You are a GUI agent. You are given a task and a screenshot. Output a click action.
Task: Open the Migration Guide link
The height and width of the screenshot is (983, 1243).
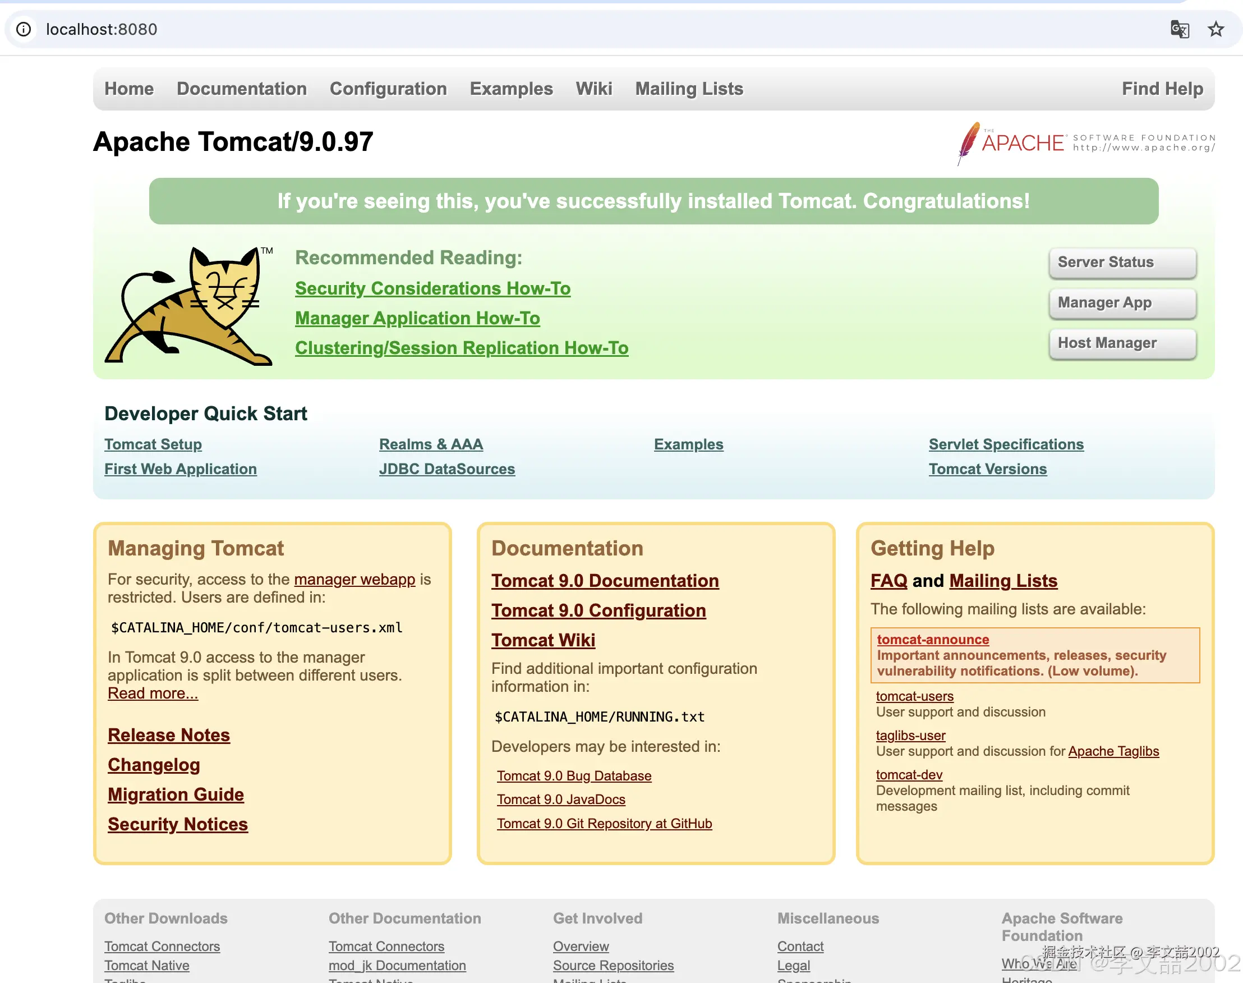176,794
